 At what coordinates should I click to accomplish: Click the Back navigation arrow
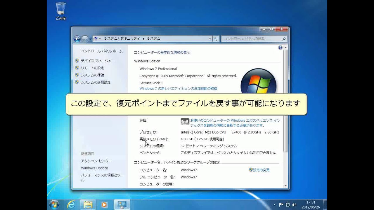[77, 39]
